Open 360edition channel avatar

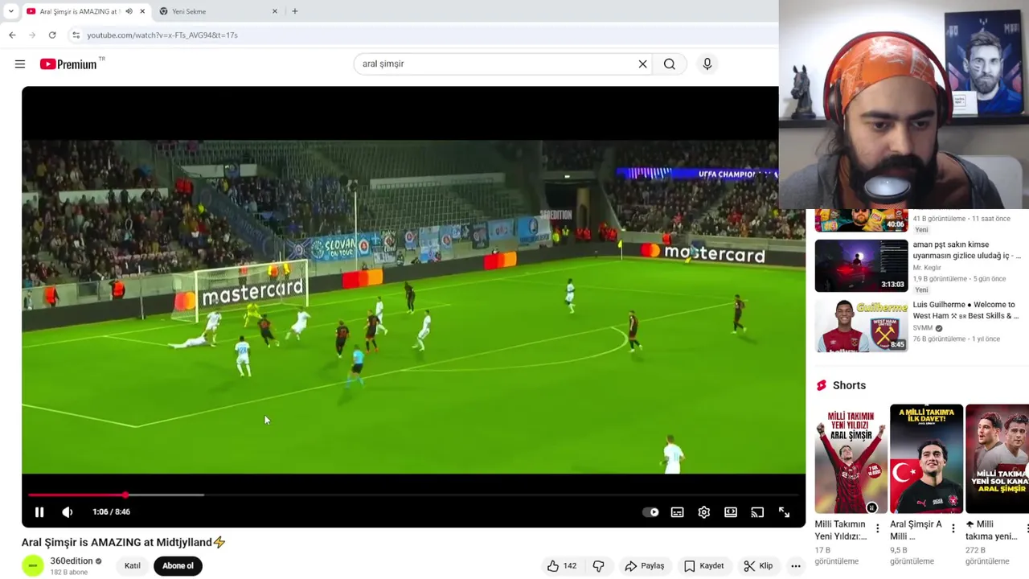pyautogui.click(x=33, y=566)
